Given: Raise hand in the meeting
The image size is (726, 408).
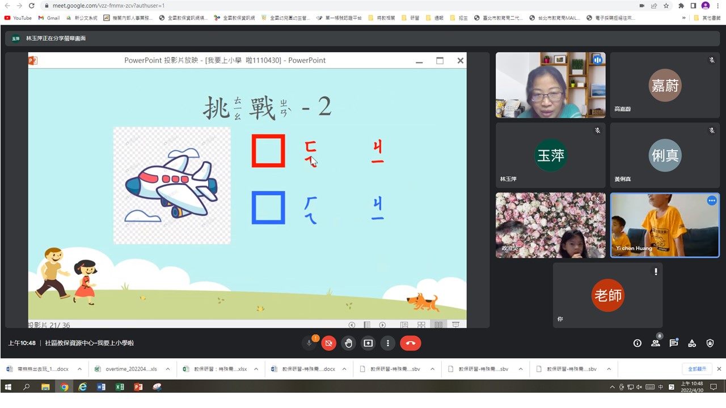Looking at the screenshot, I should [x=348, y=343].
